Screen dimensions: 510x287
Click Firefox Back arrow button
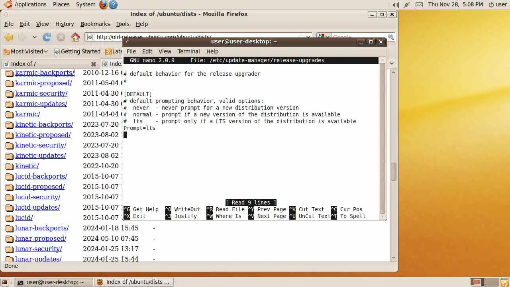(9, 37)
